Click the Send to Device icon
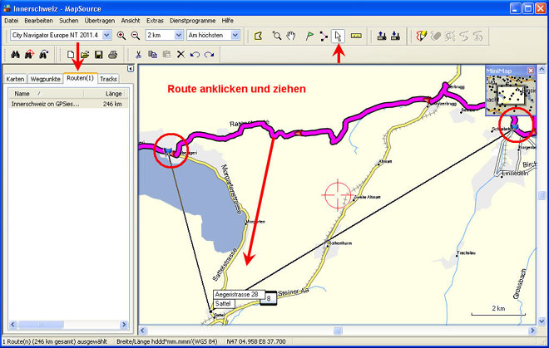Screen dimensions: 549x348 coord(382,36)
